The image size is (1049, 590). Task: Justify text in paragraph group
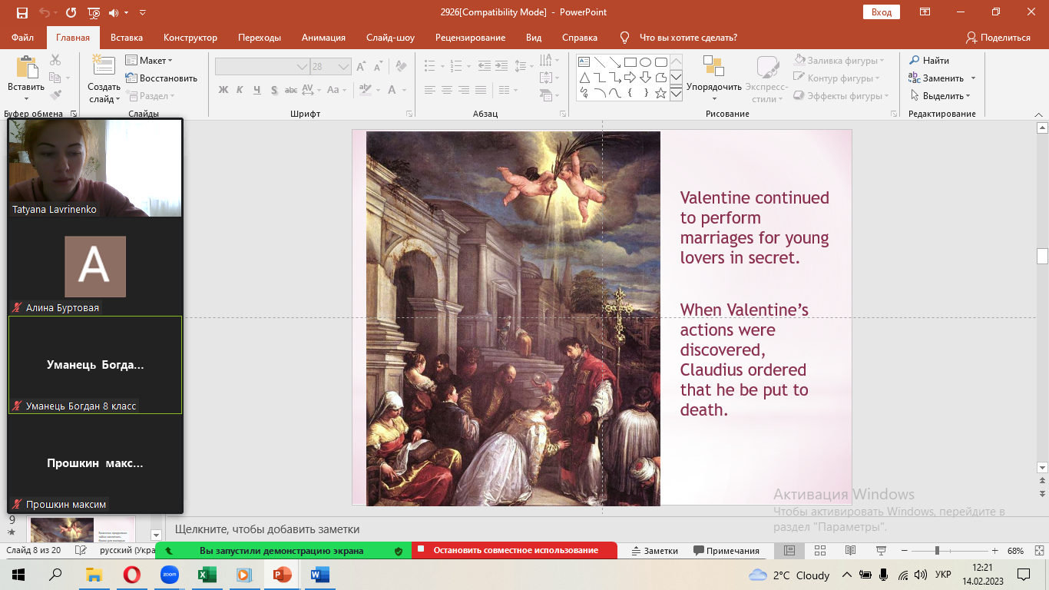pyautogui.click(x=481, y=90)
